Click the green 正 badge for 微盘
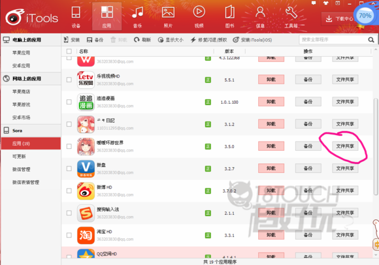The image size is (379, 265). tap(208, 168)
